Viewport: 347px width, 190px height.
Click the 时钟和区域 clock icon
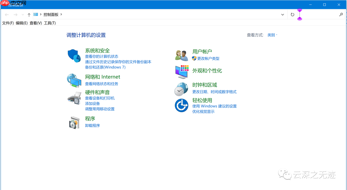coord(182,89)
